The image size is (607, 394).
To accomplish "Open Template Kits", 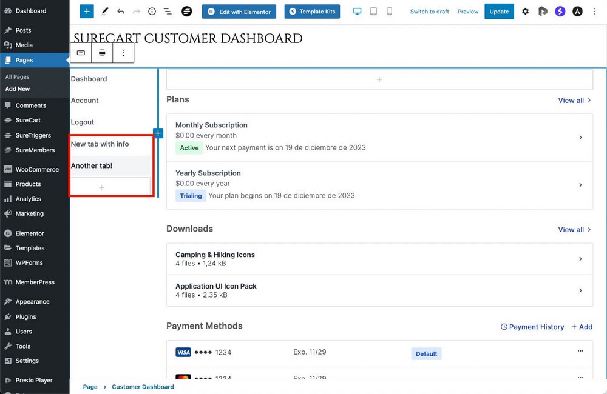I will pos(313,12).
